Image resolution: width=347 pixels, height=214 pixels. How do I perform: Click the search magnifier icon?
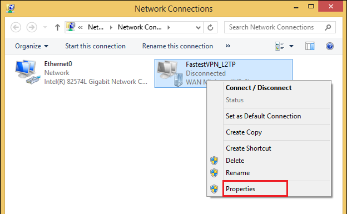click(x=328, y=27)
